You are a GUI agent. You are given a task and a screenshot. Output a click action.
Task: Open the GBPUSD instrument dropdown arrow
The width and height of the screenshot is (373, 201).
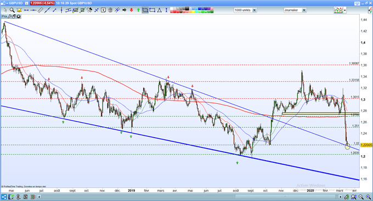coord(7,3)
